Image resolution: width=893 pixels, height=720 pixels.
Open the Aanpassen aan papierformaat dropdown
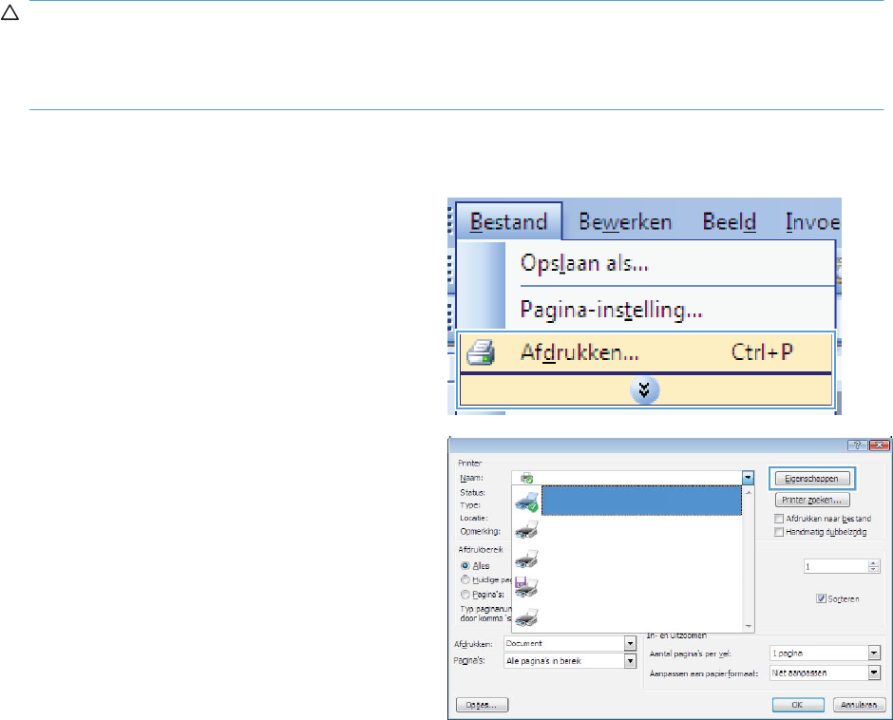coord(874,673)
